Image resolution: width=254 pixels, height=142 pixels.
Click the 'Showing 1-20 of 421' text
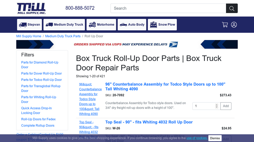[x=90, y=76]
